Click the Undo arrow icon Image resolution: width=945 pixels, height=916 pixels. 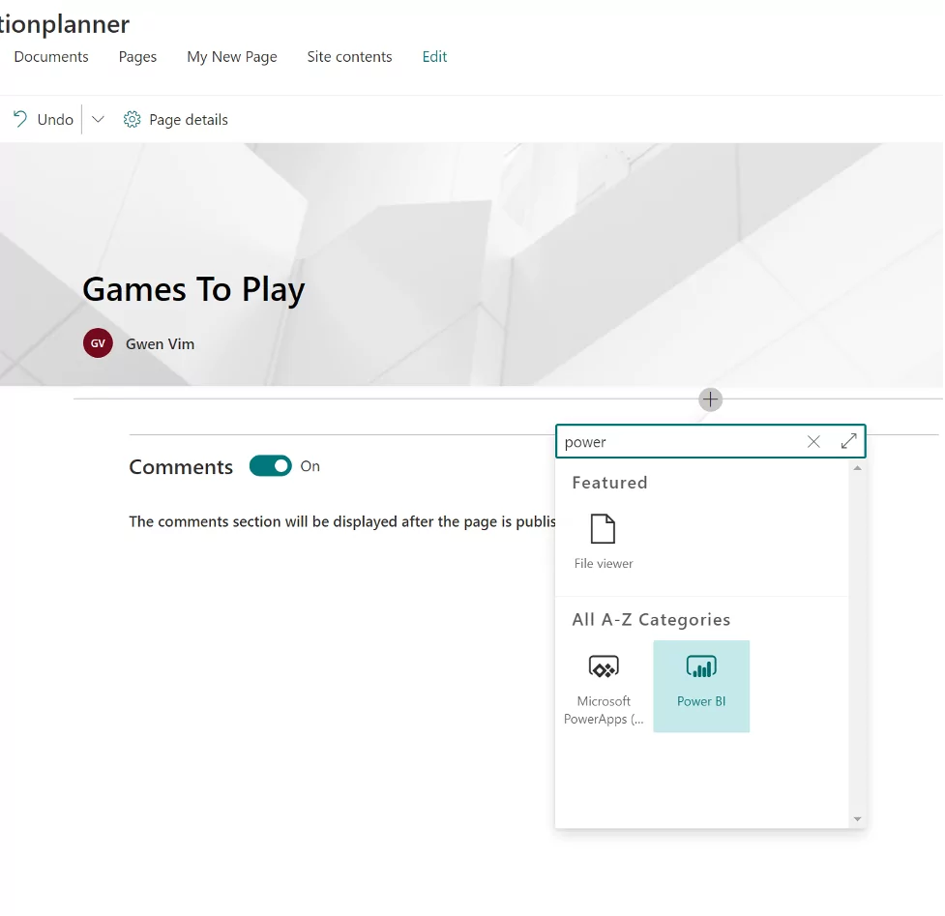pos(20,119)
